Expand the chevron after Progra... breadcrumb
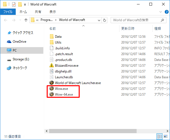This screenshot has height=140, width=170. [x=56, y=20]
